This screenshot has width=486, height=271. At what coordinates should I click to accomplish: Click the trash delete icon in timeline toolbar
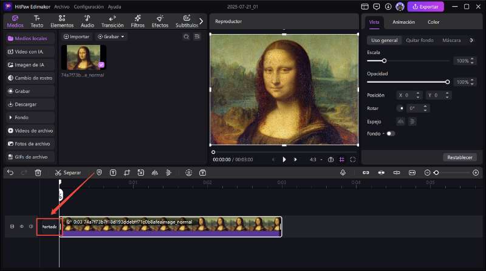tap(38, 173)
